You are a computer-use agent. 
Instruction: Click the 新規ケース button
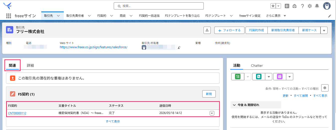[x=309, y=30]
